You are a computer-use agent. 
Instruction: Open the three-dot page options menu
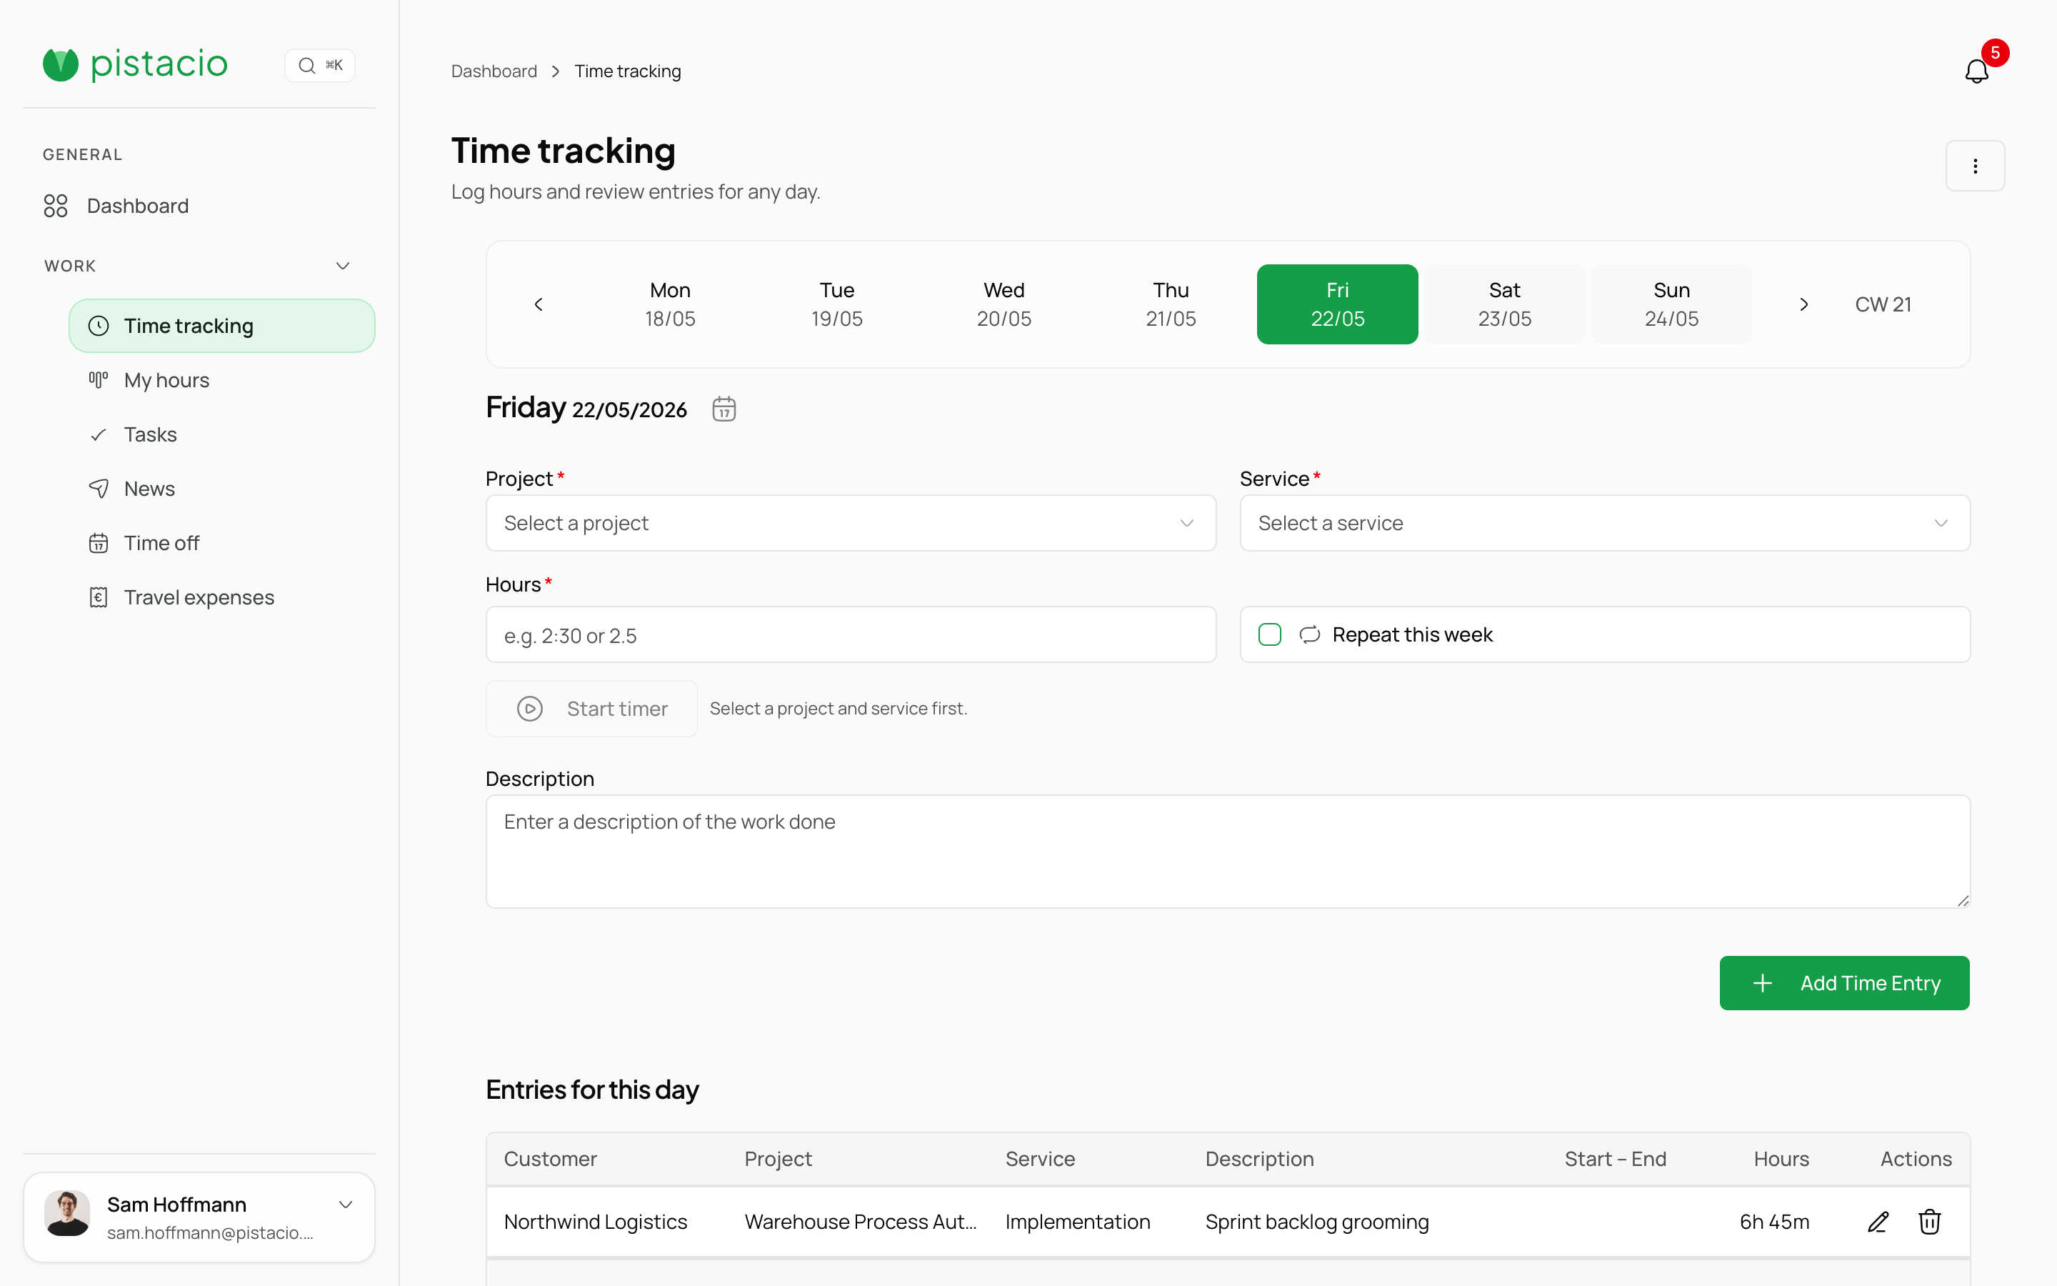point(1975,166)
